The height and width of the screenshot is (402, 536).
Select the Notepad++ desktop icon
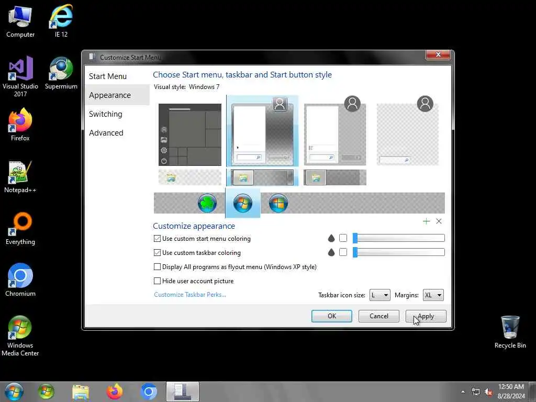[20, 177]
